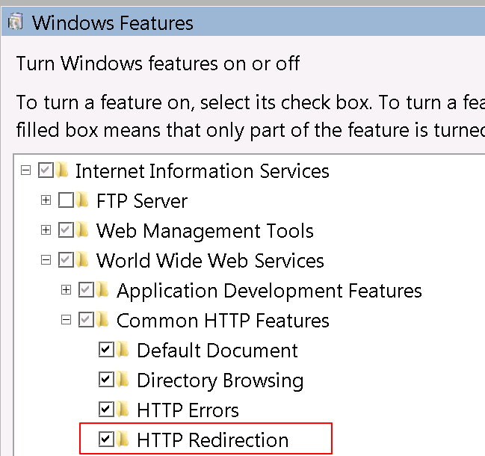Collapse the Common HTTP Features node

pos(67,320)
